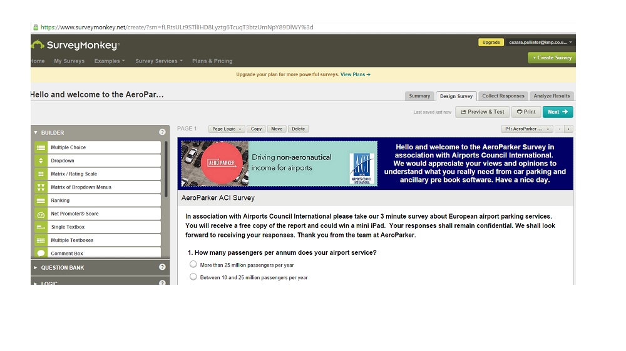Click the Preview & Test button
626x351 pixels.
pos(482,112)
